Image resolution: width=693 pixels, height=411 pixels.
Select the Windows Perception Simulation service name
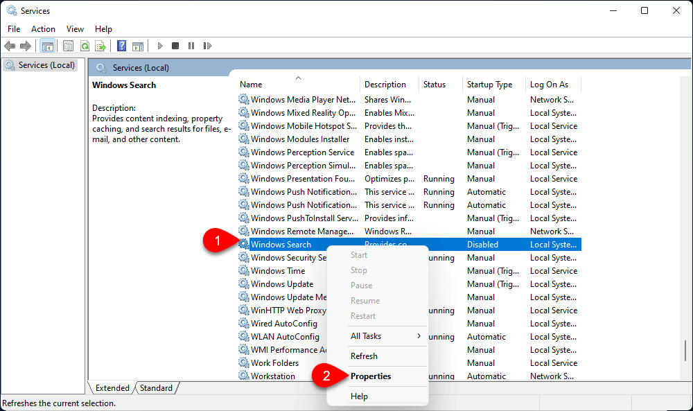pyautogui.click(x=304, y=166)
